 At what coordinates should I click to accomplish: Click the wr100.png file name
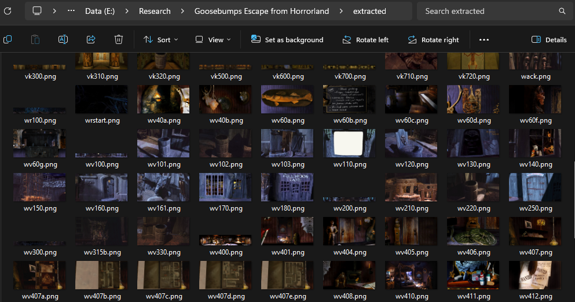(x=41, y=120)
